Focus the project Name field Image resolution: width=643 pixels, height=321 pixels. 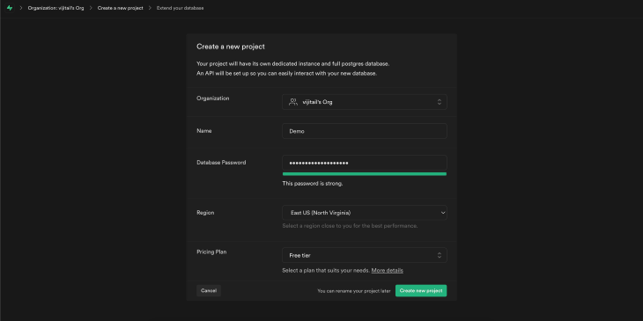[x=364, y=131]
